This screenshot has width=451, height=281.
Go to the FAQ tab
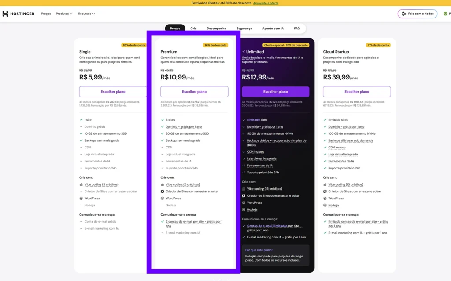(297, 29)
